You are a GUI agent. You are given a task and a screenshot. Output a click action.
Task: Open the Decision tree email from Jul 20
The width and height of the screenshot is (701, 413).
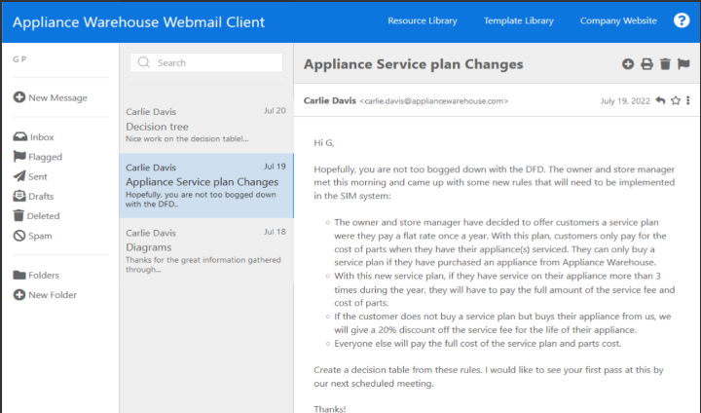click(x=206, y=125)
